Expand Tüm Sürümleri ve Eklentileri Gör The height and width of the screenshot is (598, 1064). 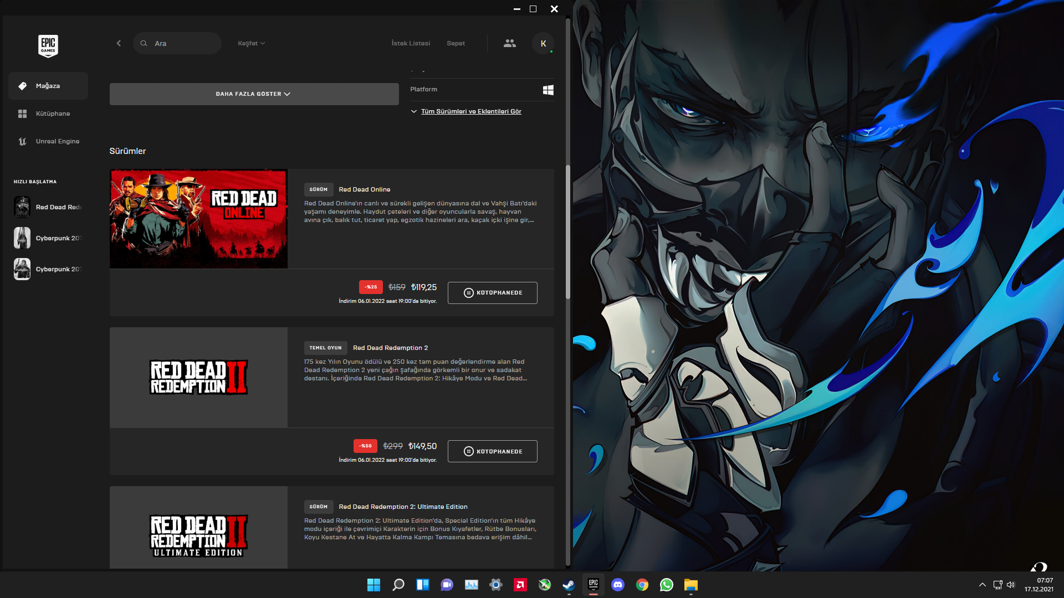[x=470, y=111]
